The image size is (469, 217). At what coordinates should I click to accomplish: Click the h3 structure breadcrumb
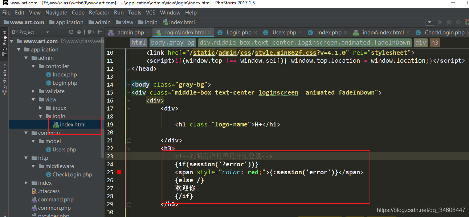pyautogui.click(x=435, y=42)
